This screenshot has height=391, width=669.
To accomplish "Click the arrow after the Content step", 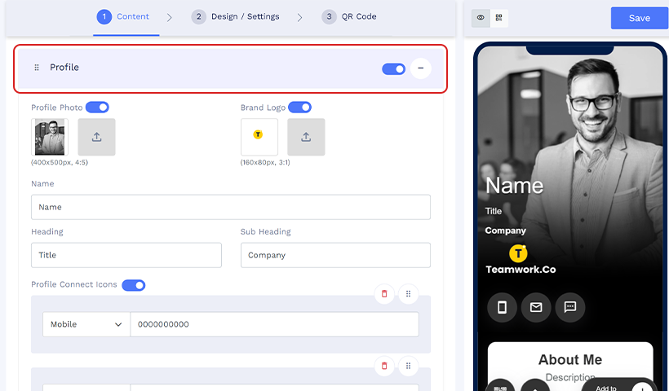I will coord(170,17).
